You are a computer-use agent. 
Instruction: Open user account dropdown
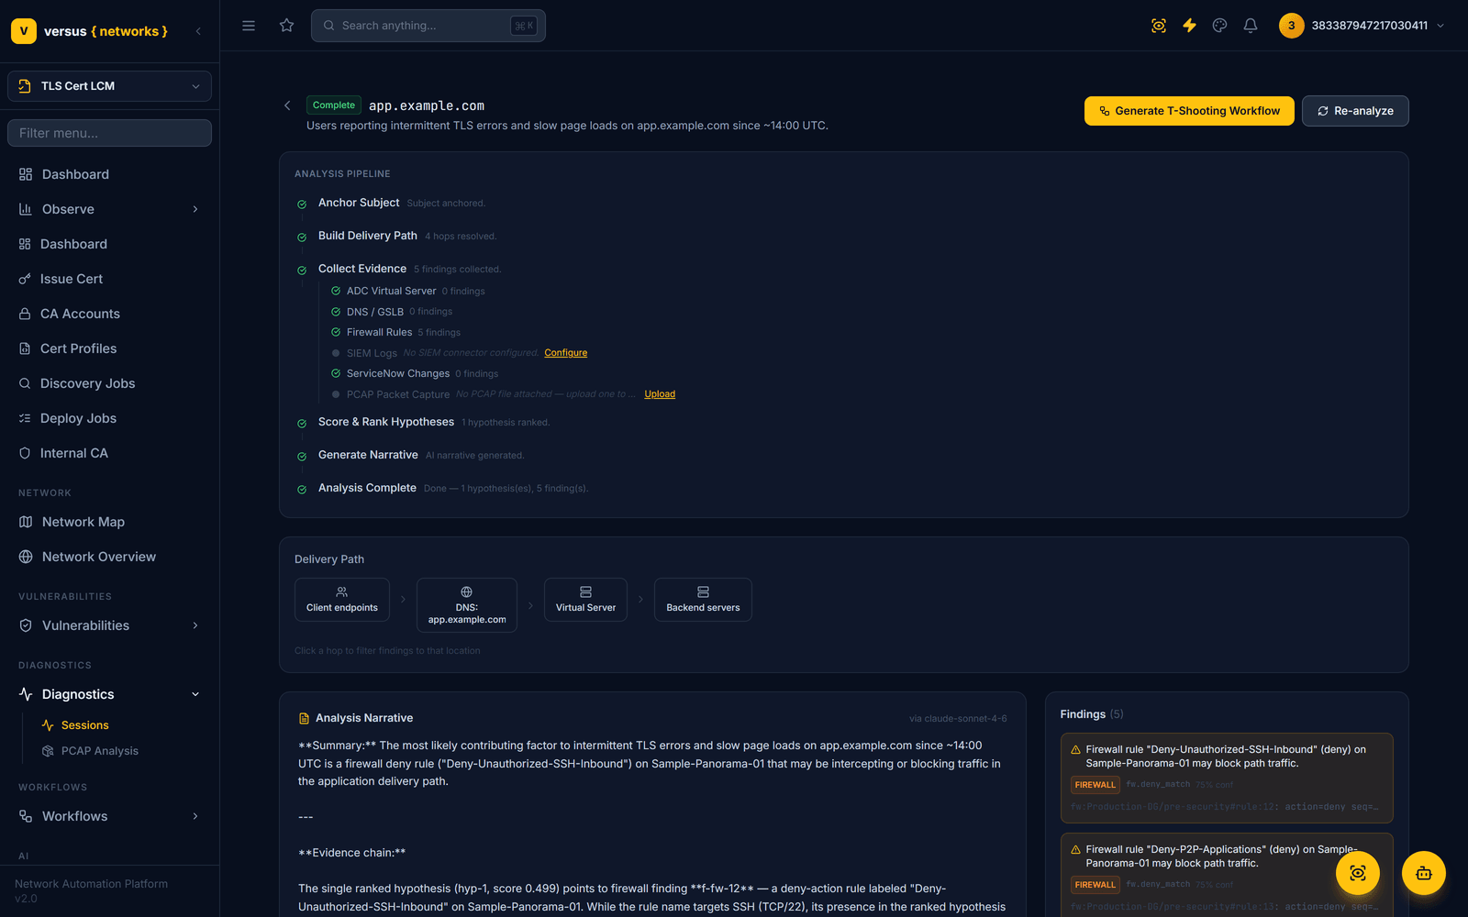(1362, 26)
